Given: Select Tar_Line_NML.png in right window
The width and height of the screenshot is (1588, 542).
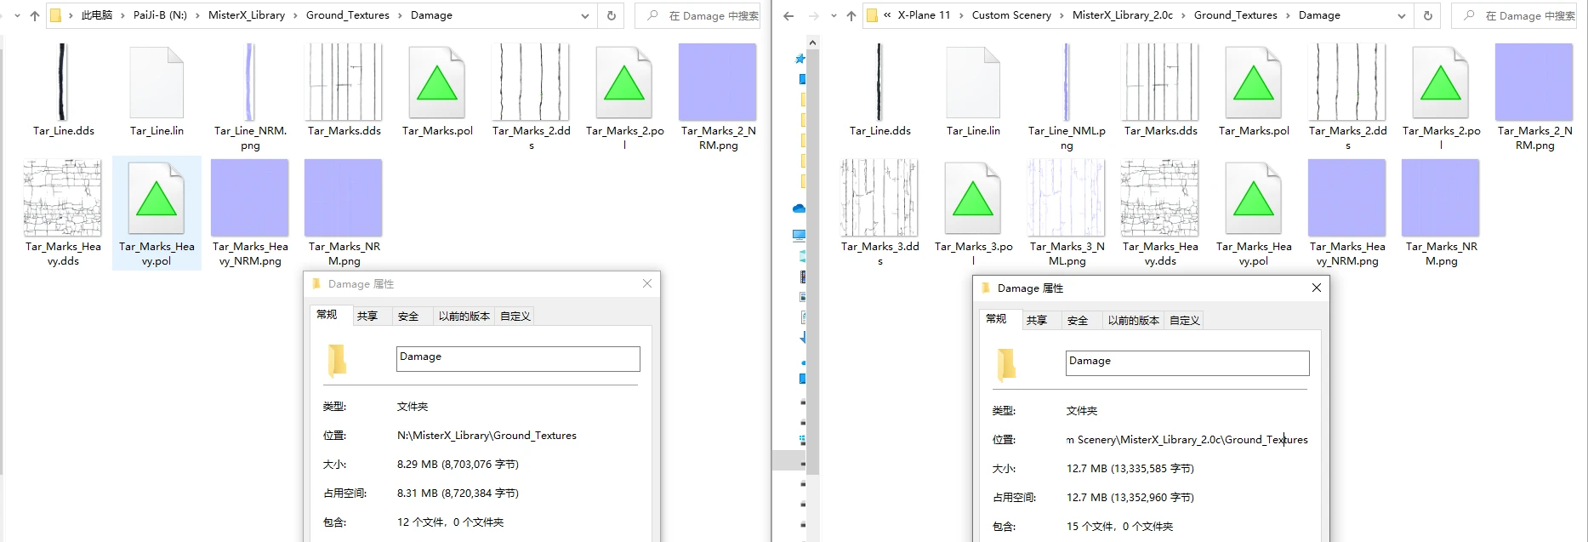Looking at the screenshot, I should click(1067, 97).
